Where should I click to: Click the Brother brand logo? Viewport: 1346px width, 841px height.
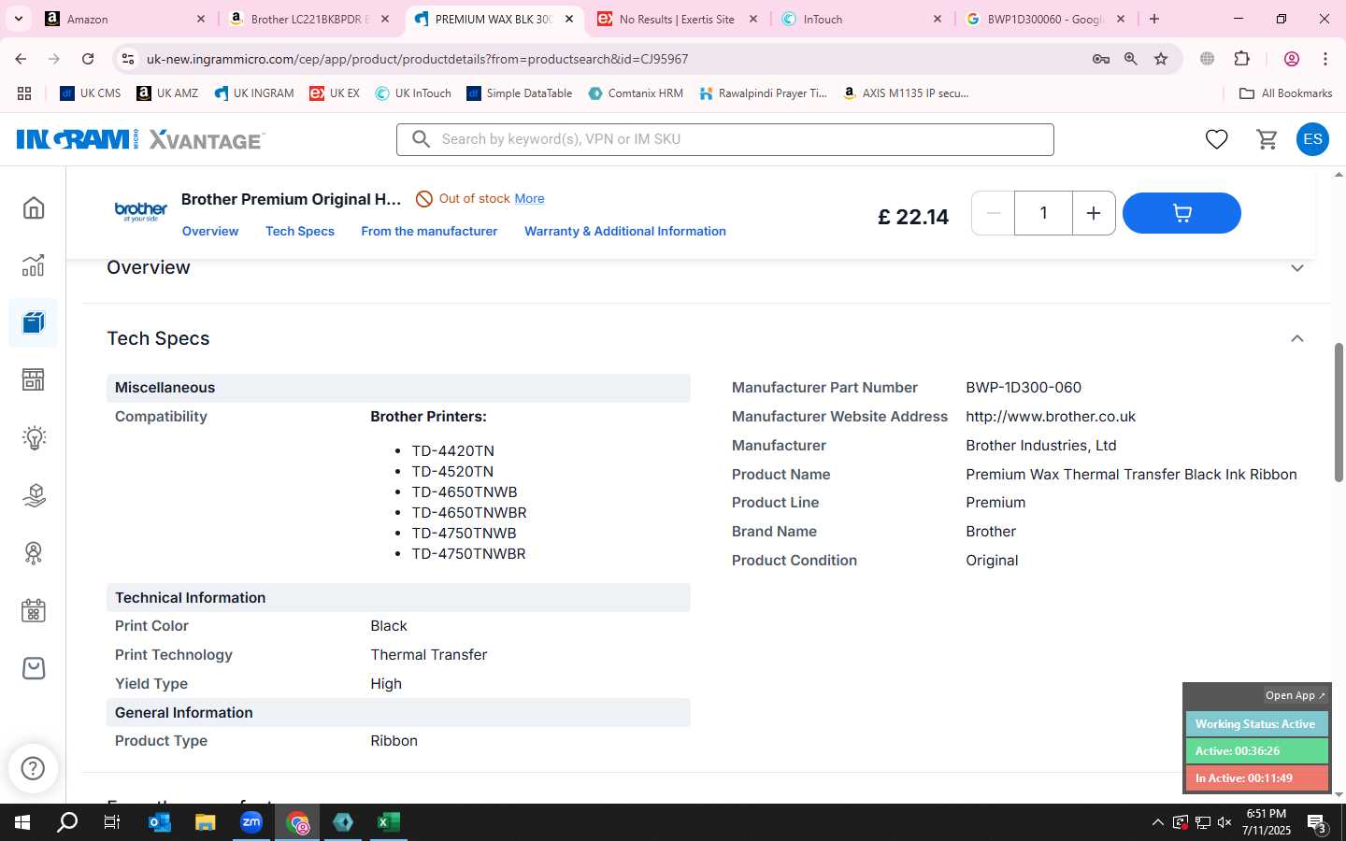click(x=140, y=211)
